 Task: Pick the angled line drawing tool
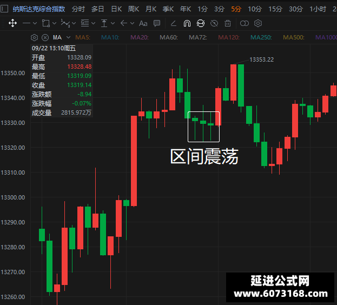coord(174,23)
